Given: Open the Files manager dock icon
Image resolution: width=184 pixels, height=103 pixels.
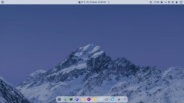Looking at the screenshot, I should click(65, 99).
